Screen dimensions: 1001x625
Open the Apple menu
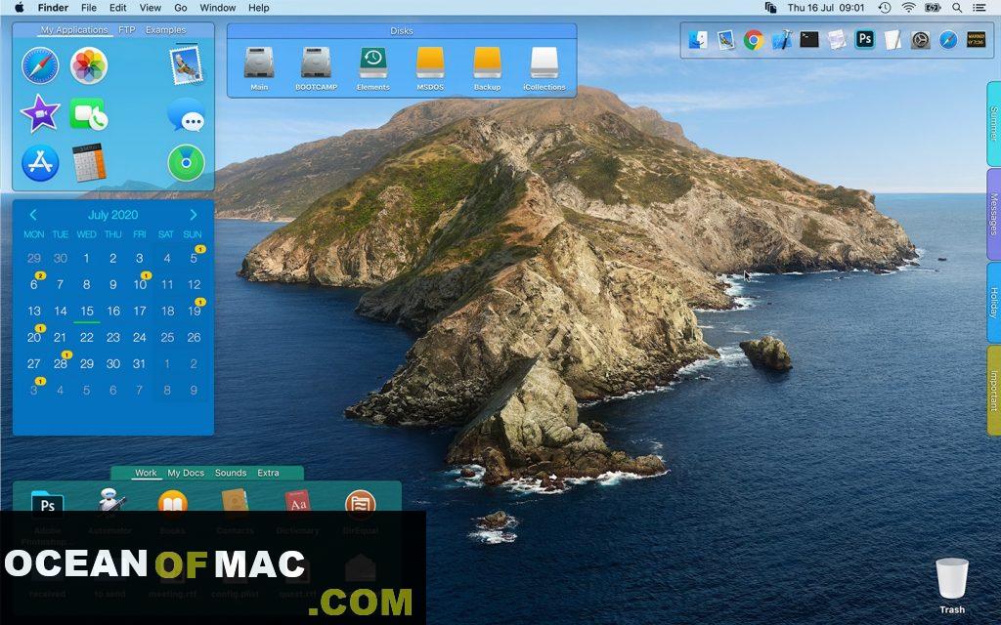[x=20, y=8]
